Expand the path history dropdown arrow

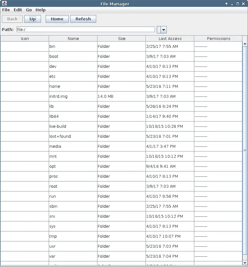pyautogui.click(x=164, y=30)
